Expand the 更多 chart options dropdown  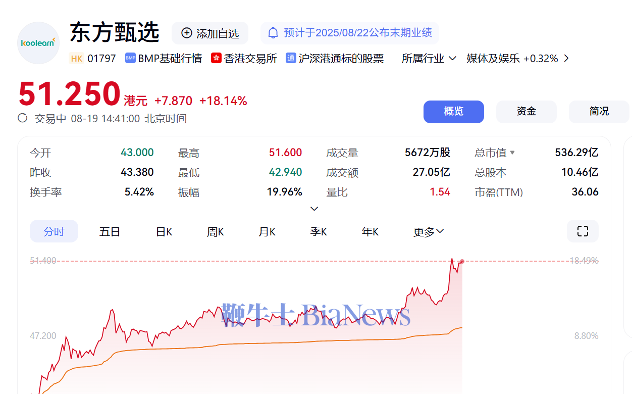click(429, 232)
